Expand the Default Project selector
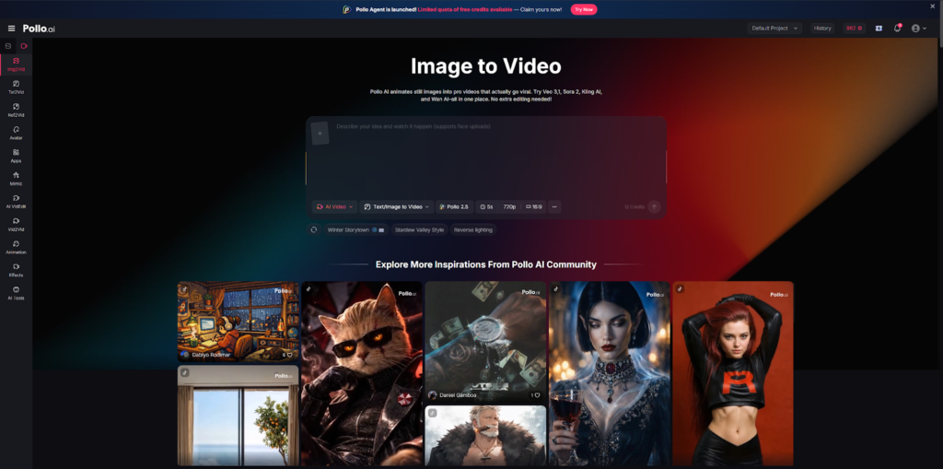This screenshot has width=943, height=469. point(774,29)
